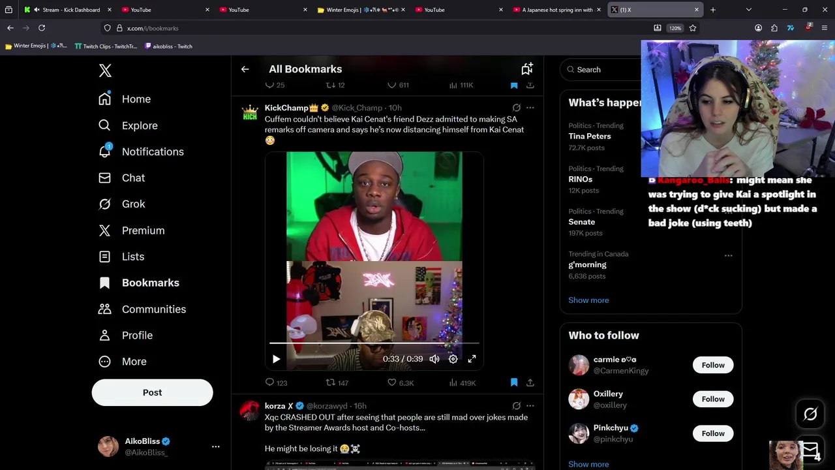Image resolution: width=835 pixels, height=470 pixels.
Task: Repost the KickChamp post
Action: [x=337, y=383]
